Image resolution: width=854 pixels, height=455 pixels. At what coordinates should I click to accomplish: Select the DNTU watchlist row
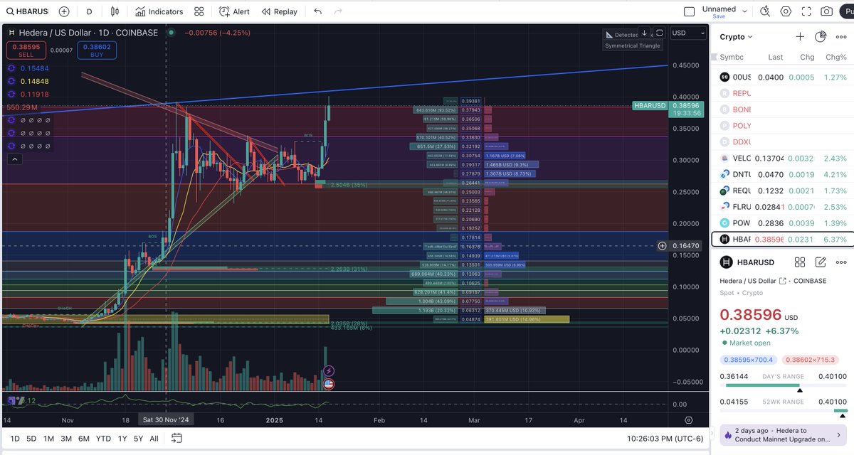[x=781, y=174]
